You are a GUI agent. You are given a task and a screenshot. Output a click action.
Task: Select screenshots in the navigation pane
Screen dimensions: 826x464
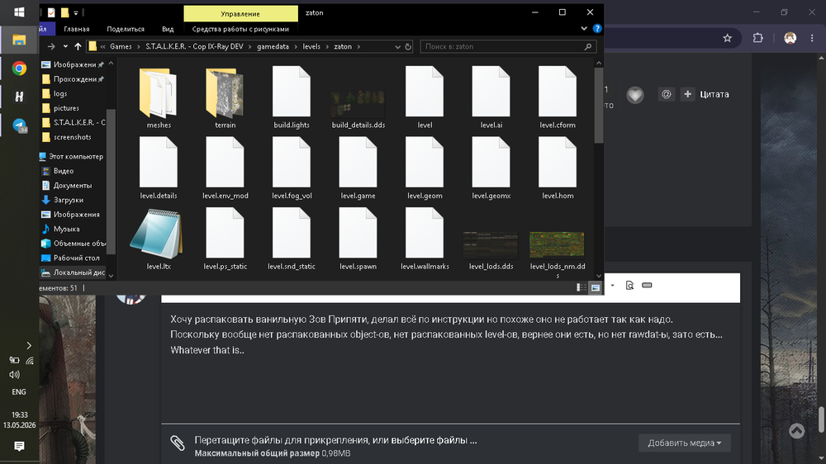(72, 137)
